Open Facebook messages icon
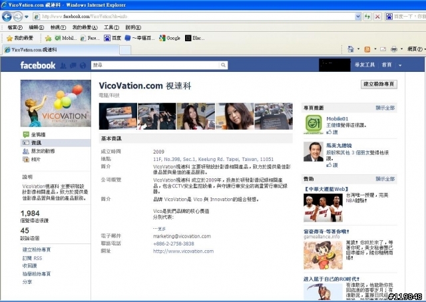This screenshot has height=302, width=426. (x=73, y=66)
